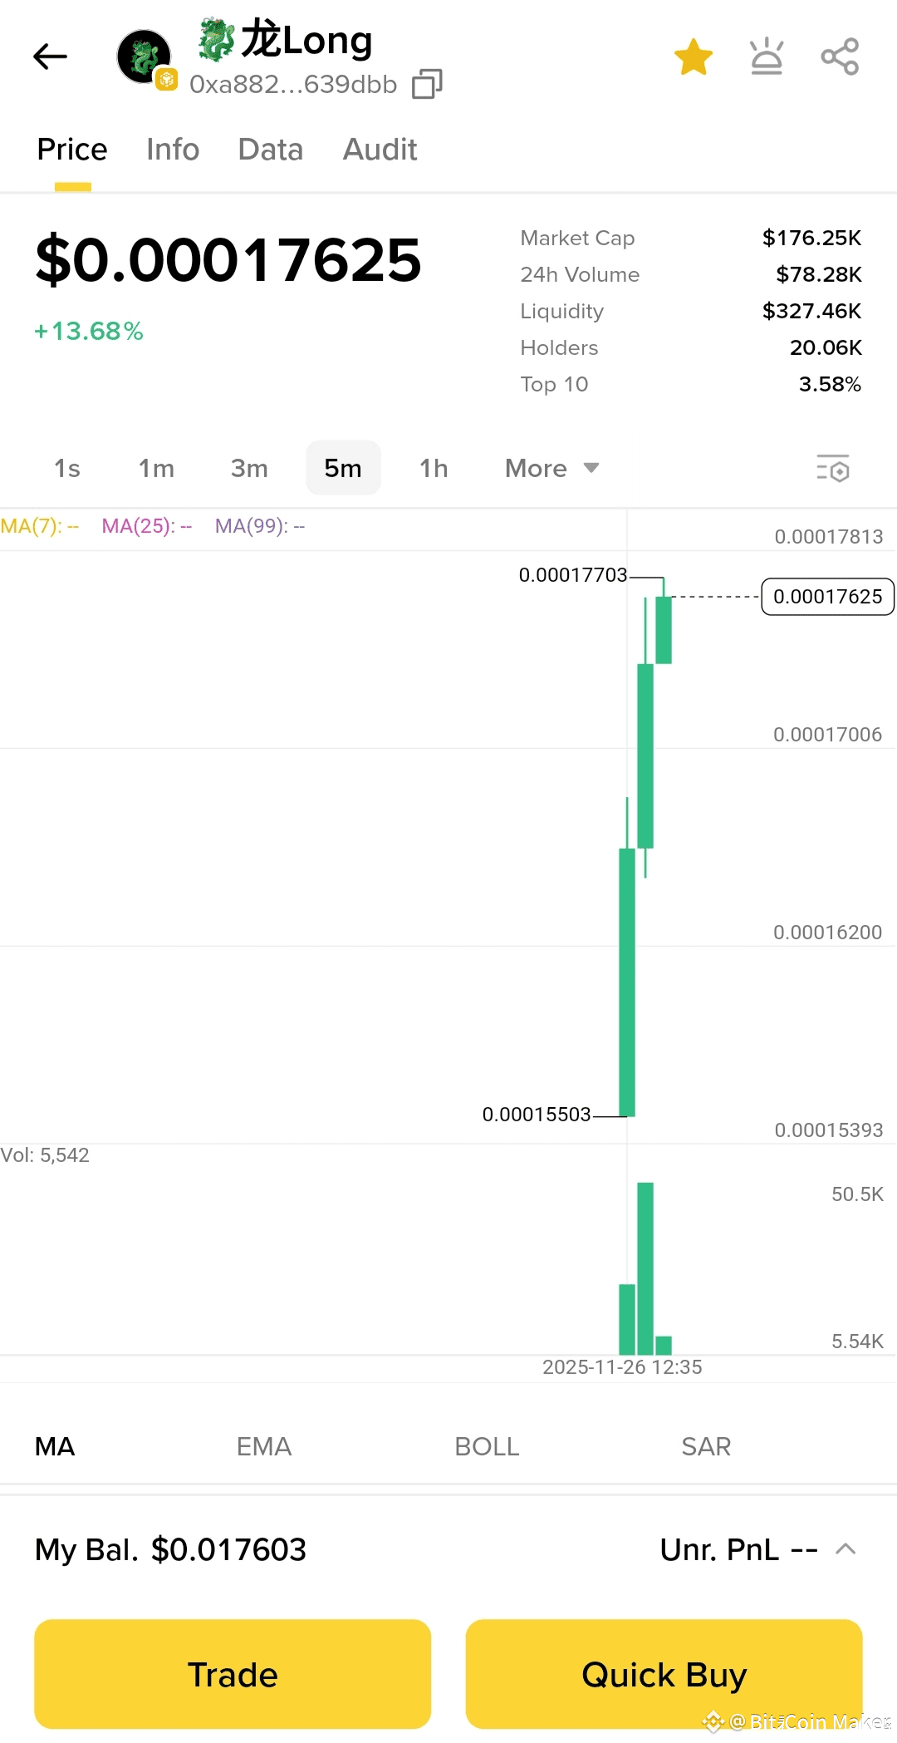897x1743 pixels.
Task: Tap the Quick Buy button
Action: point(664,1674)
